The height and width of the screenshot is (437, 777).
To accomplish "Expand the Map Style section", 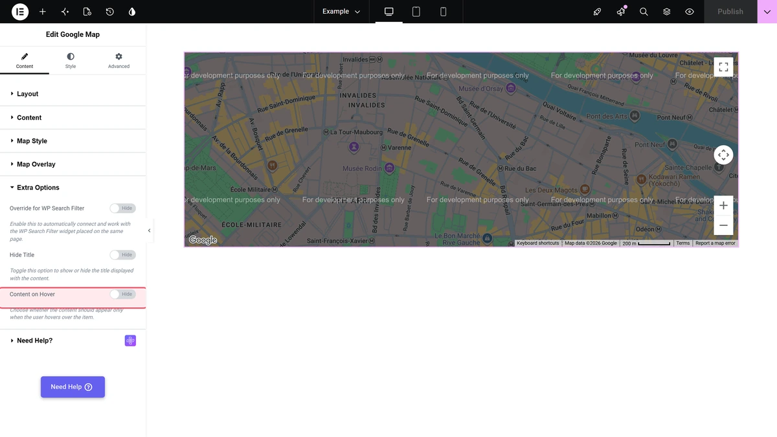I will [x=73, y=141].
